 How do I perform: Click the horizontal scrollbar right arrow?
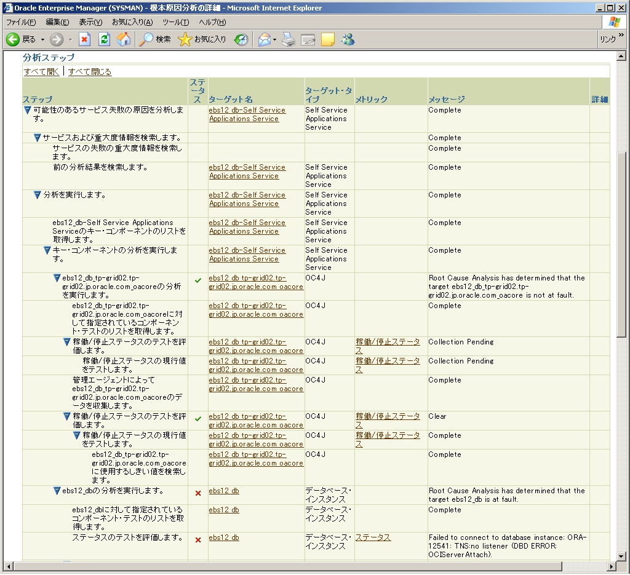point(611,566)
